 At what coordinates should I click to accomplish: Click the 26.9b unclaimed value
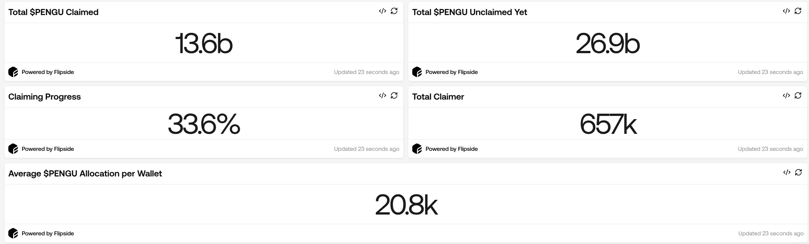coord(608,44)
